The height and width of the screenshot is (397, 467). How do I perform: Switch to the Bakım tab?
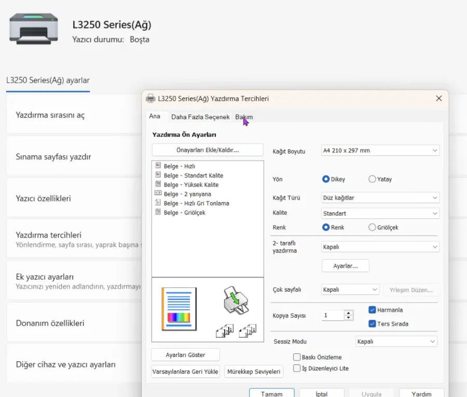click(x=244, y=117)
